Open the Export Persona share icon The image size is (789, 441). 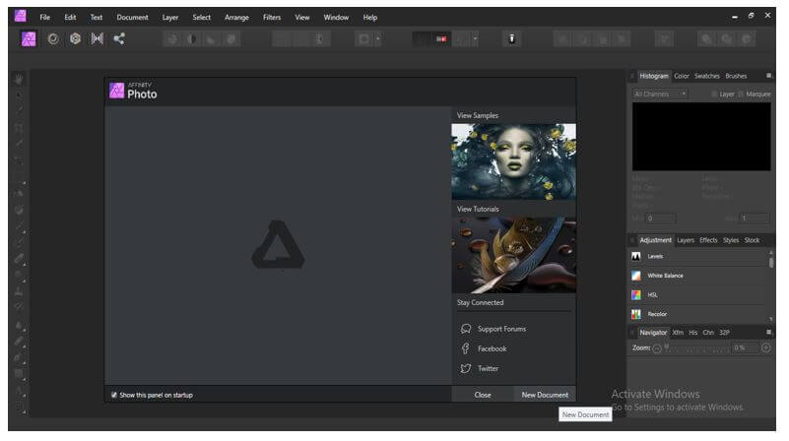[x=119, y=38]
